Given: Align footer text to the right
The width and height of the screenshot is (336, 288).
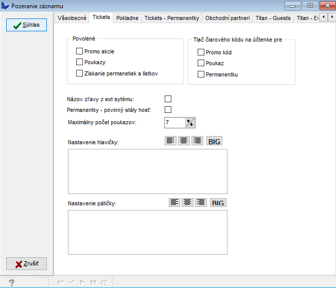Looking at the screenshot, I should click(201, 202).
